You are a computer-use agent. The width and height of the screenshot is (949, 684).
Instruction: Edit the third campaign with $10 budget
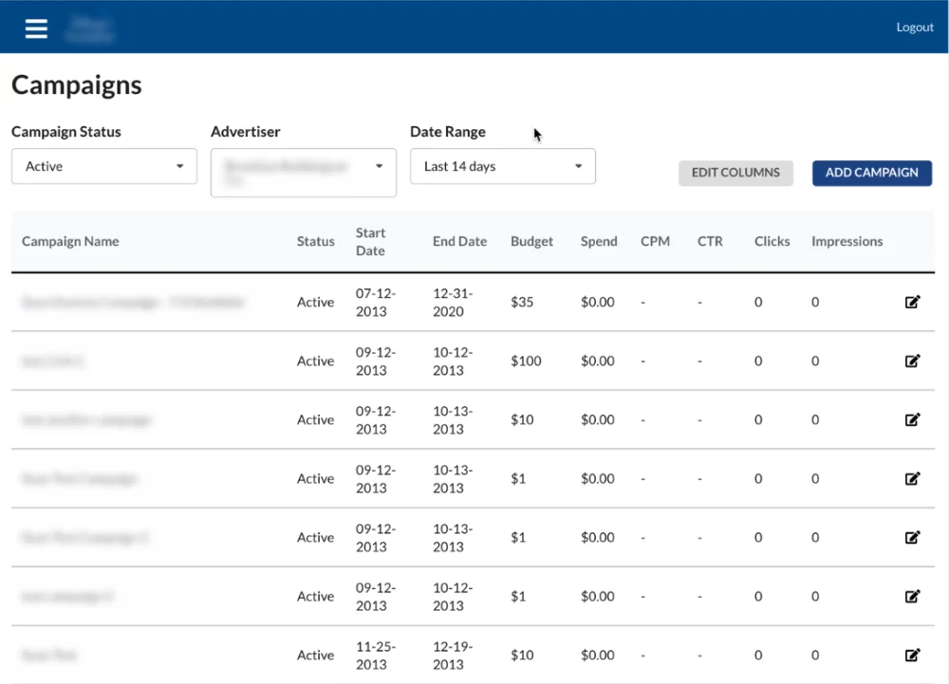(912, 419)
